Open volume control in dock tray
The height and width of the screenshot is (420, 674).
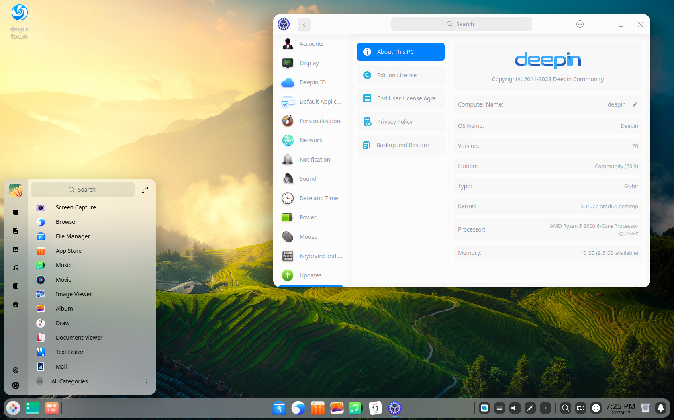pyautogui.click(x=515, y=408)
